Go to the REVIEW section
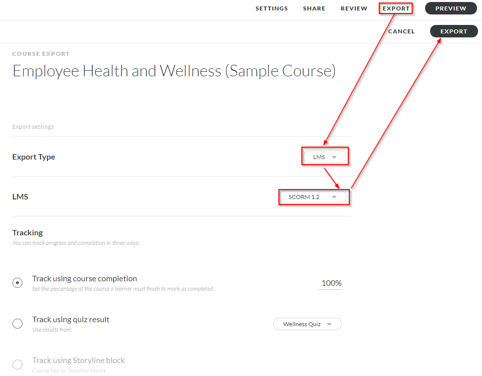Viewport: 482px width, 376px height. pyautogui.click(x=354, y=8)
